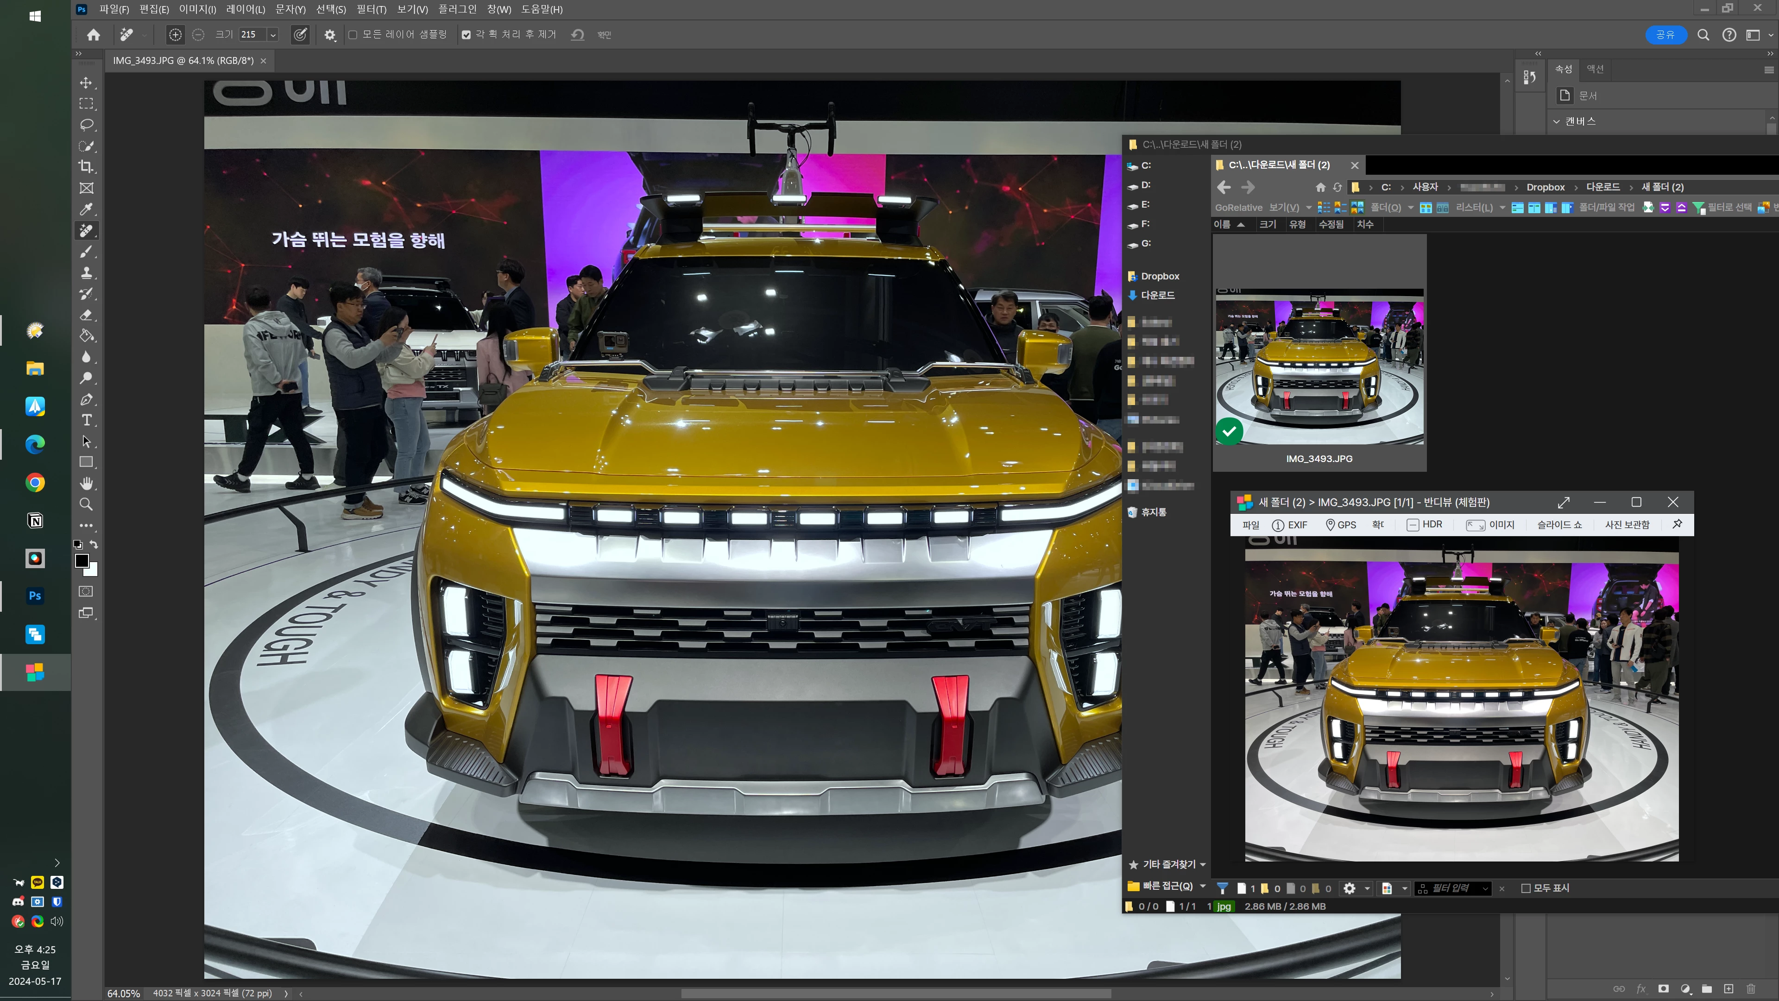Select the Eraser tool

click(86, 315)
